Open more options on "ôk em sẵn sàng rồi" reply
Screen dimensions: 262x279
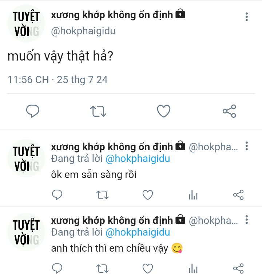click(247, 147)
